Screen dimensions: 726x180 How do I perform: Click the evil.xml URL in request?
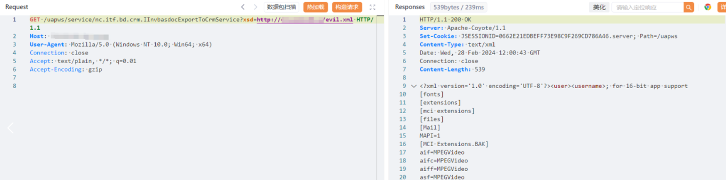pyautogui.click(x=305, y=19)
